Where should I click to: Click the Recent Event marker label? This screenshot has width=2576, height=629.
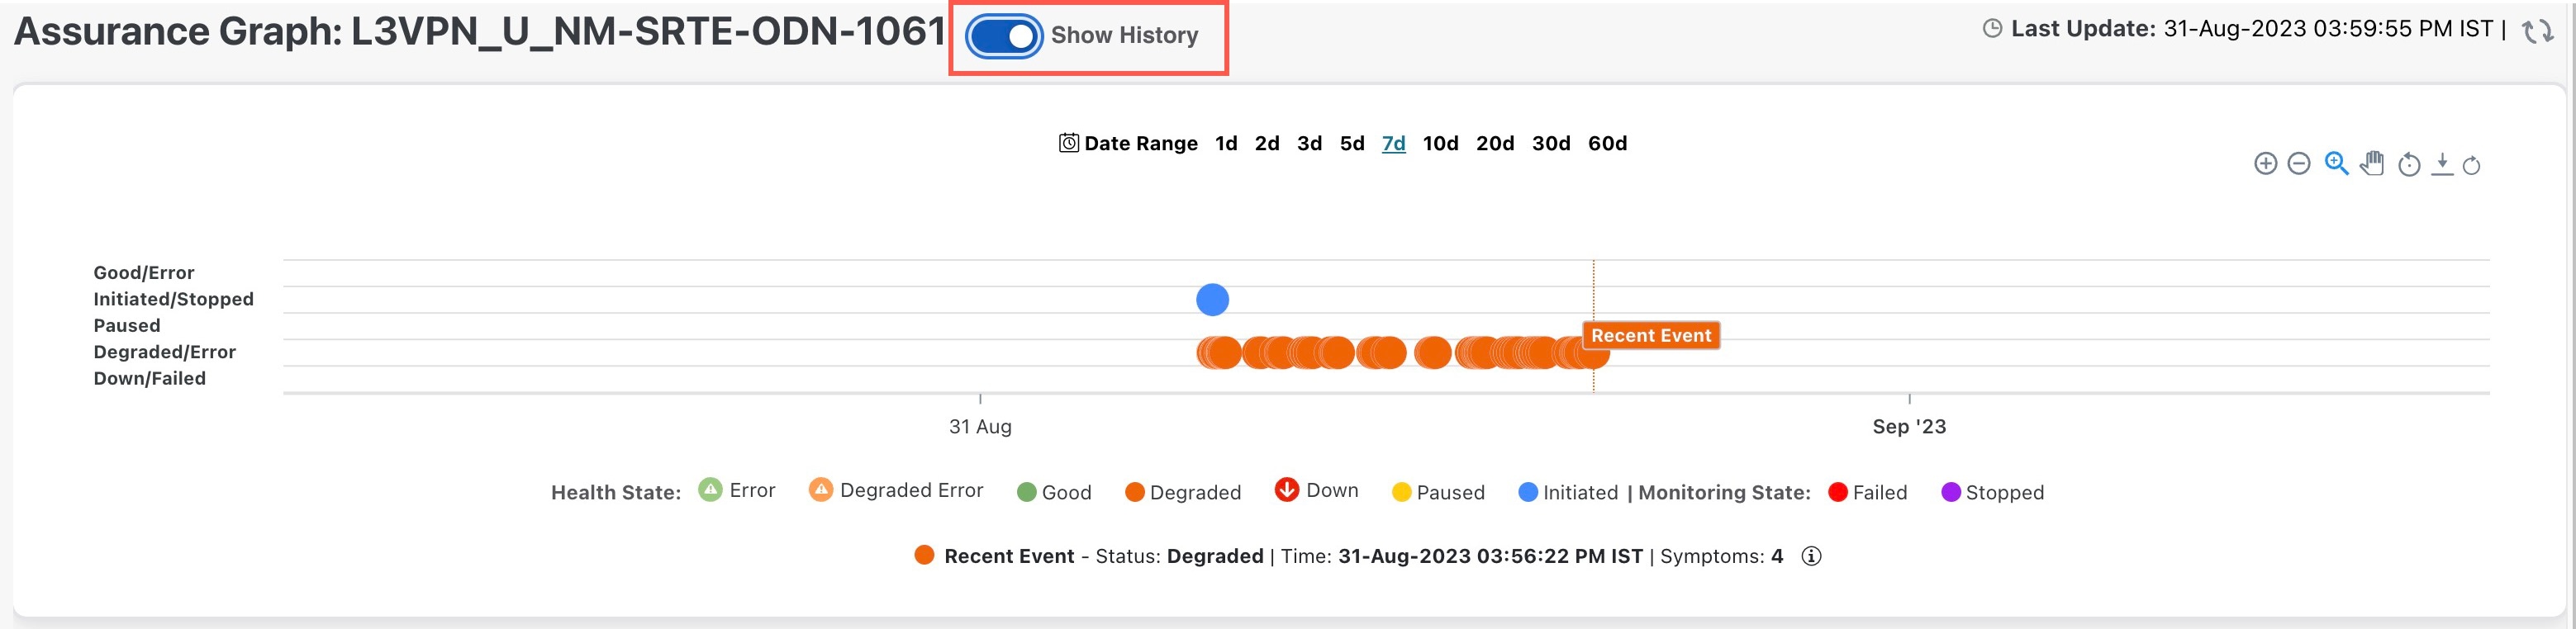click(1651, 335)
